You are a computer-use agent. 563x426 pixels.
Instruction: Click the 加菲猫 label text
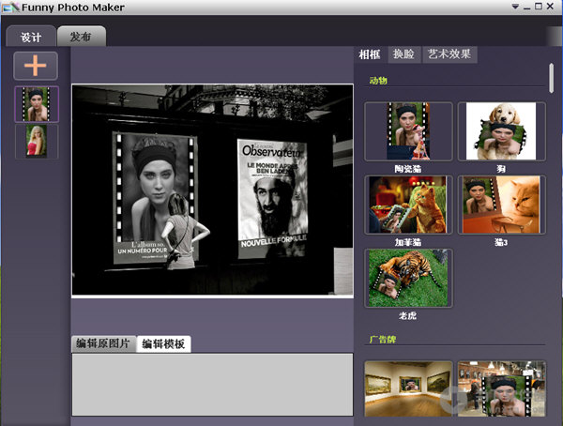pyautogui.click(x=408, y=242)
